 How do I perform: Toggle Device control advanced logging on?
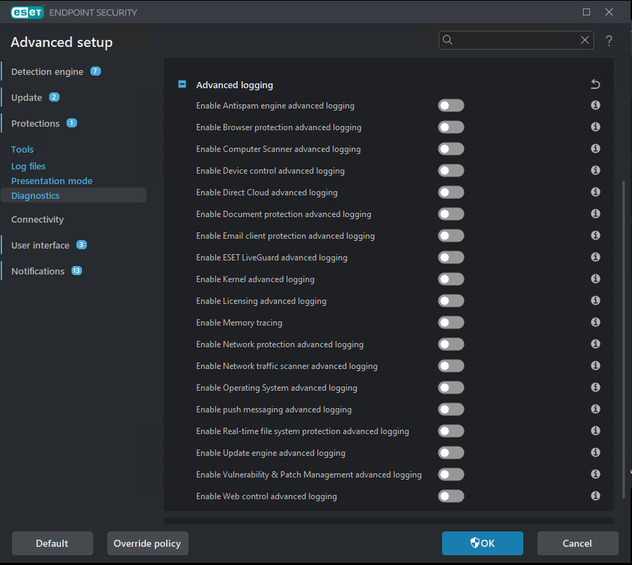tap(451, 171)
